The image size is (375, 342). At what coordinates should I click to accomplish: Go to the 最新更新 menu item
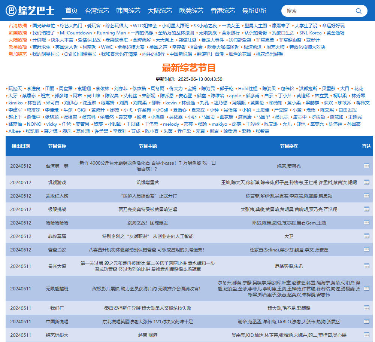point(254,10)
